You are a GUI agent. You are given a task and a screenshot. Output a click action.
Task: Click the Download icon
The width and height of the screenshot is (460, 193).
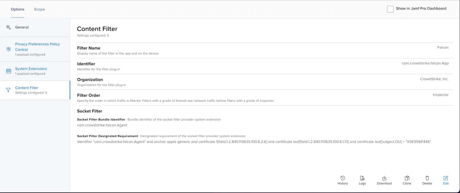click(x=384, y=178)
